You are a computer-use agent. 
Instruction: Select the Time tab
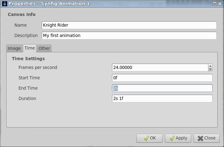pyautogui.click(x=29, y=48)
